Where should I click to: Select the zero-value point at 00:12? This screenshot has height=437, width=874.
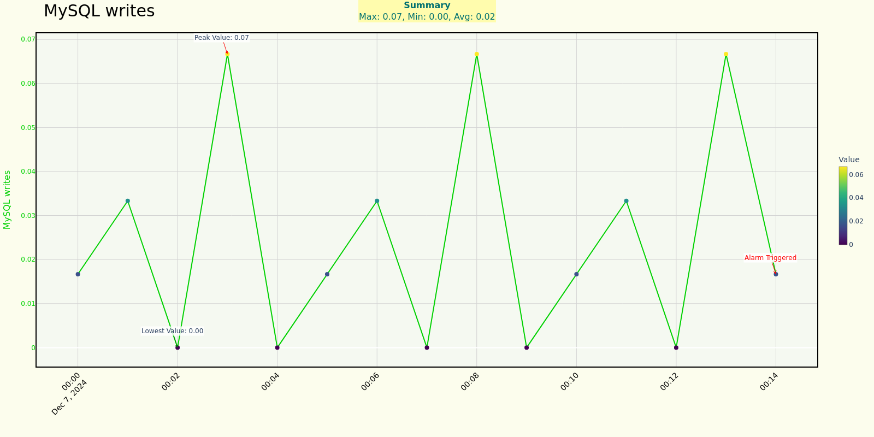click(x=676, y=347)
